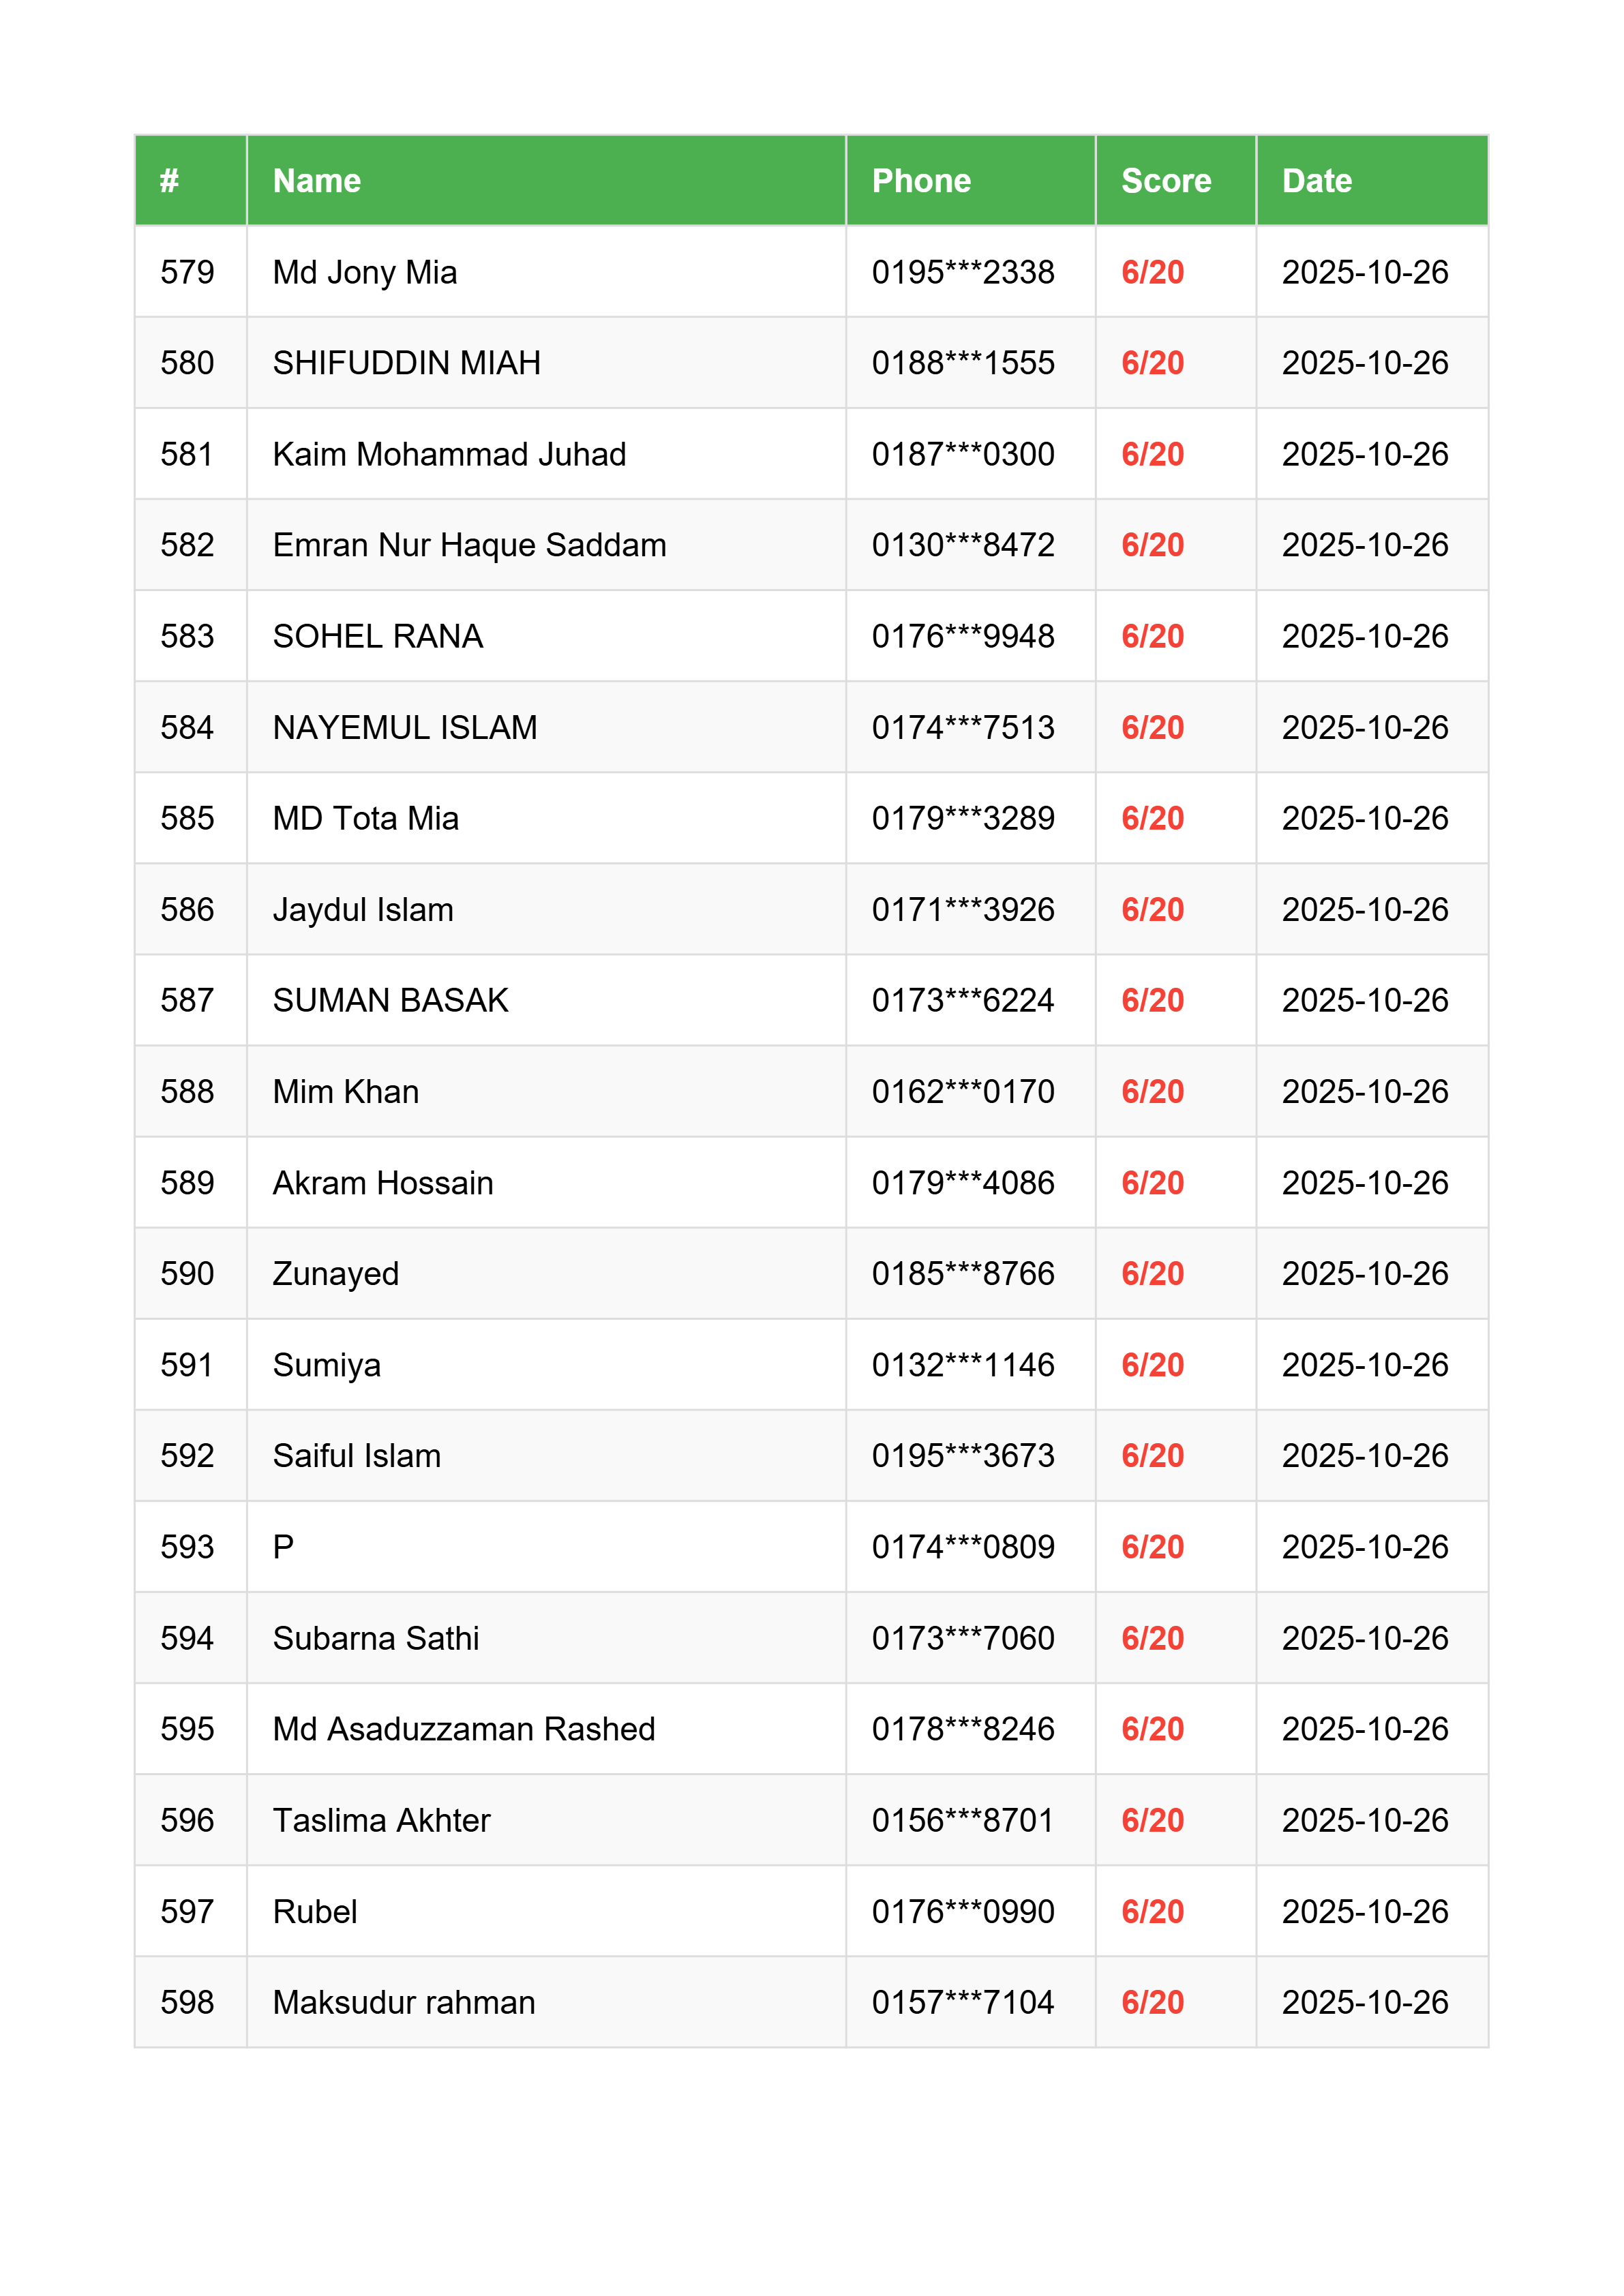
Task: Select Mim Khan's phone number 0162***0170
Action: 962,1091
